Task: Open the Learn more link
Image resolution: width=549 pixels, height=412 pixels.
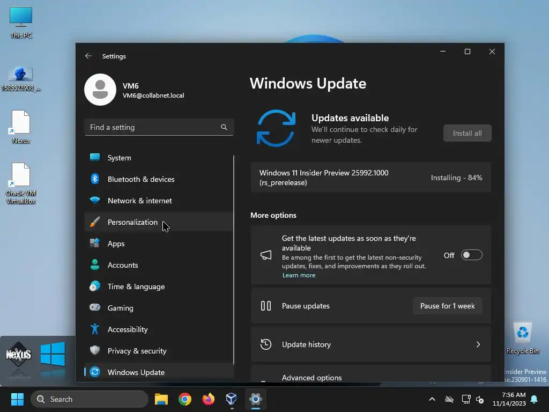Action: coord(299,275)
